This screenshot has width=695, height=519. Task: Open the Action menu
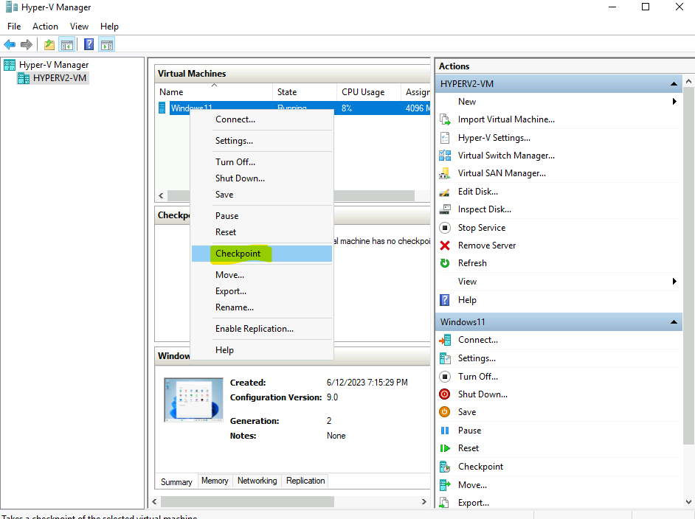point(45,27)
